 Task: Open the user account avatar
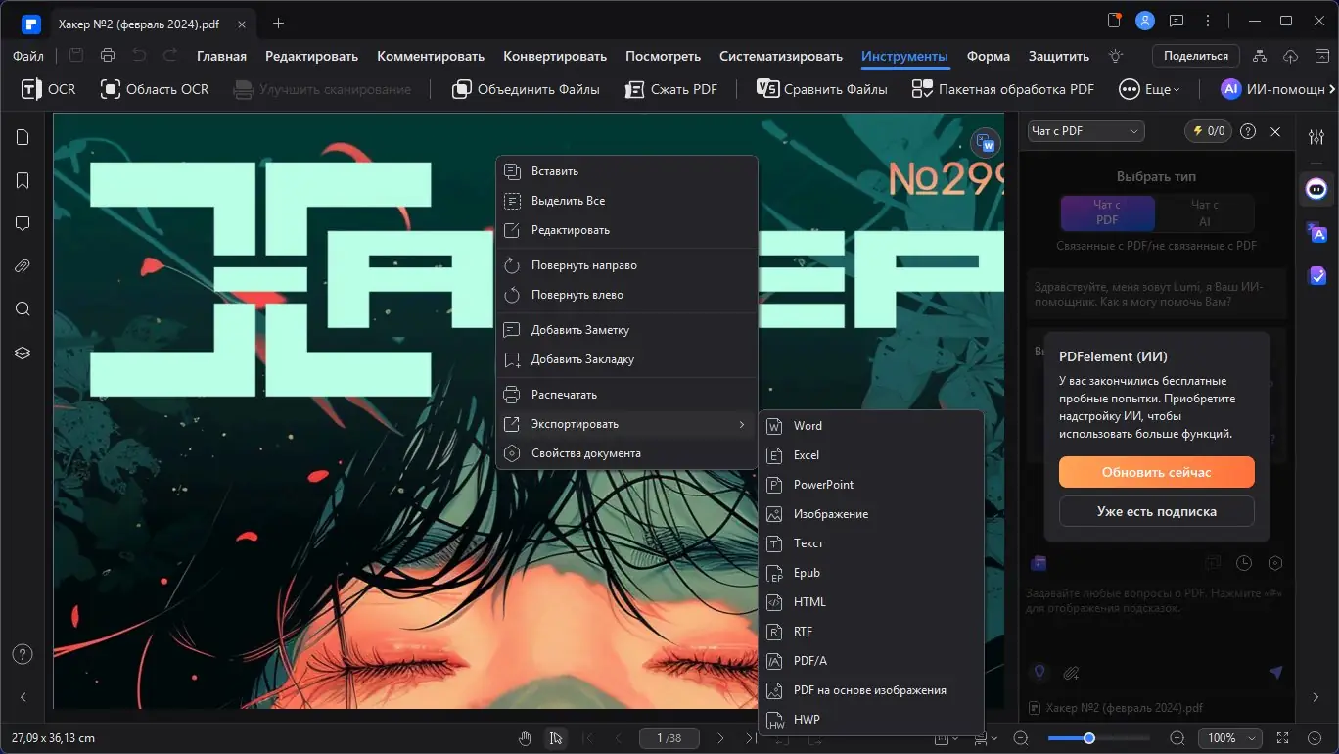tap(1144, 21)
